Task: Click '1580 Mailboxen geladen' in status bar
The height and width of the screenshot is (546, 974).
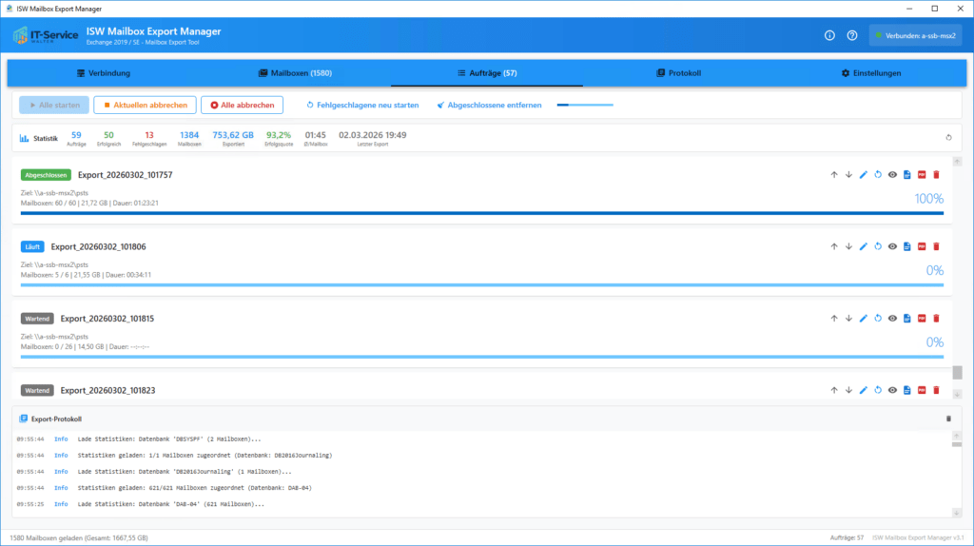Action: point(79,538)
